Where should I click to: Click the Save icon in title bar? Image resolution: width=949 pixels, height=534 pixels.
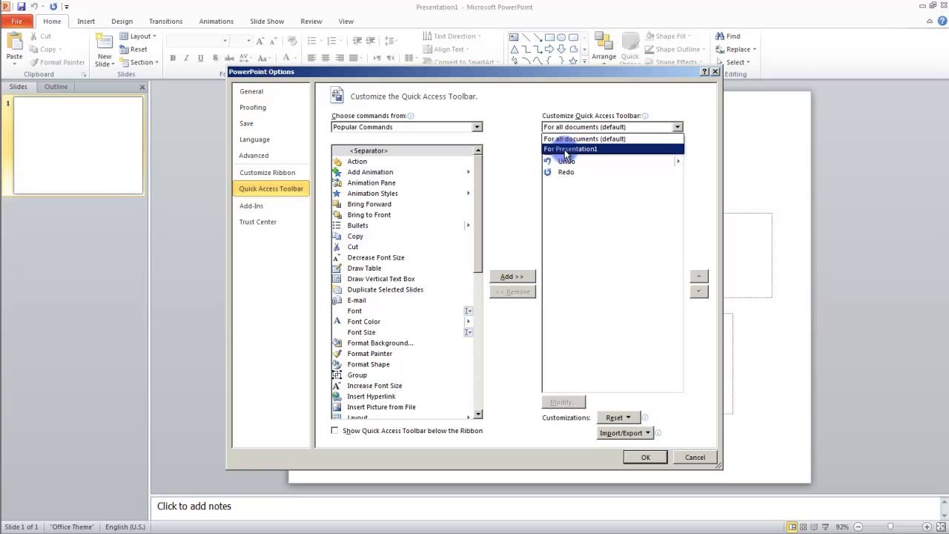21,7
